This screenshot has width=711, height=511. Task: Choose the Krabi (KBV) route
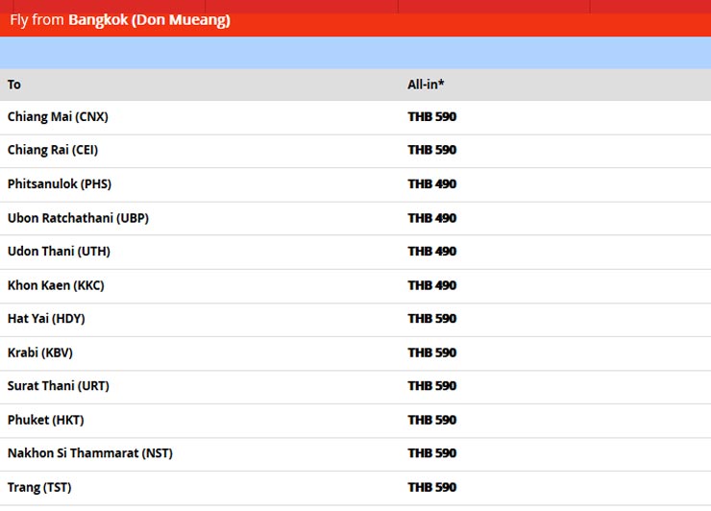40,353
